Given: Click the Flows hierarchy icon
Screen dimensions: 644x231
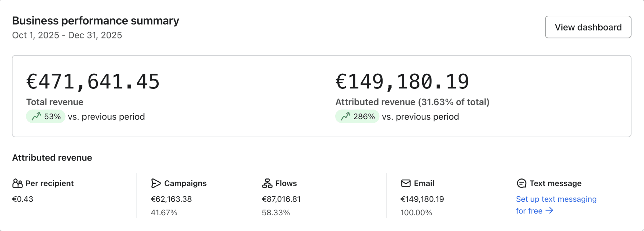Looking at the screenshot, I should (x=267, y=183).
